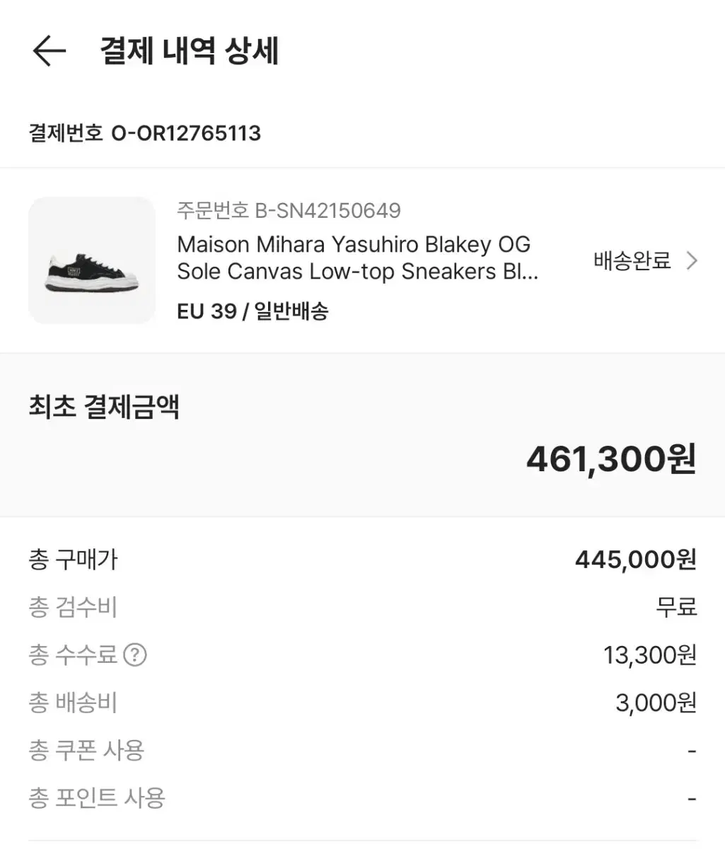Tap the 총 검수비 label

pos(73,607)
